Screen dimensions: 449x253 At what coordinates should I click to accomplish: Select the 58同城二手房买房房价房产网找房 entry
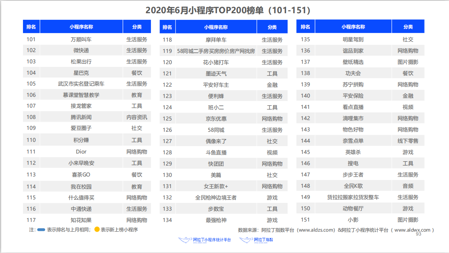point(216,51)
